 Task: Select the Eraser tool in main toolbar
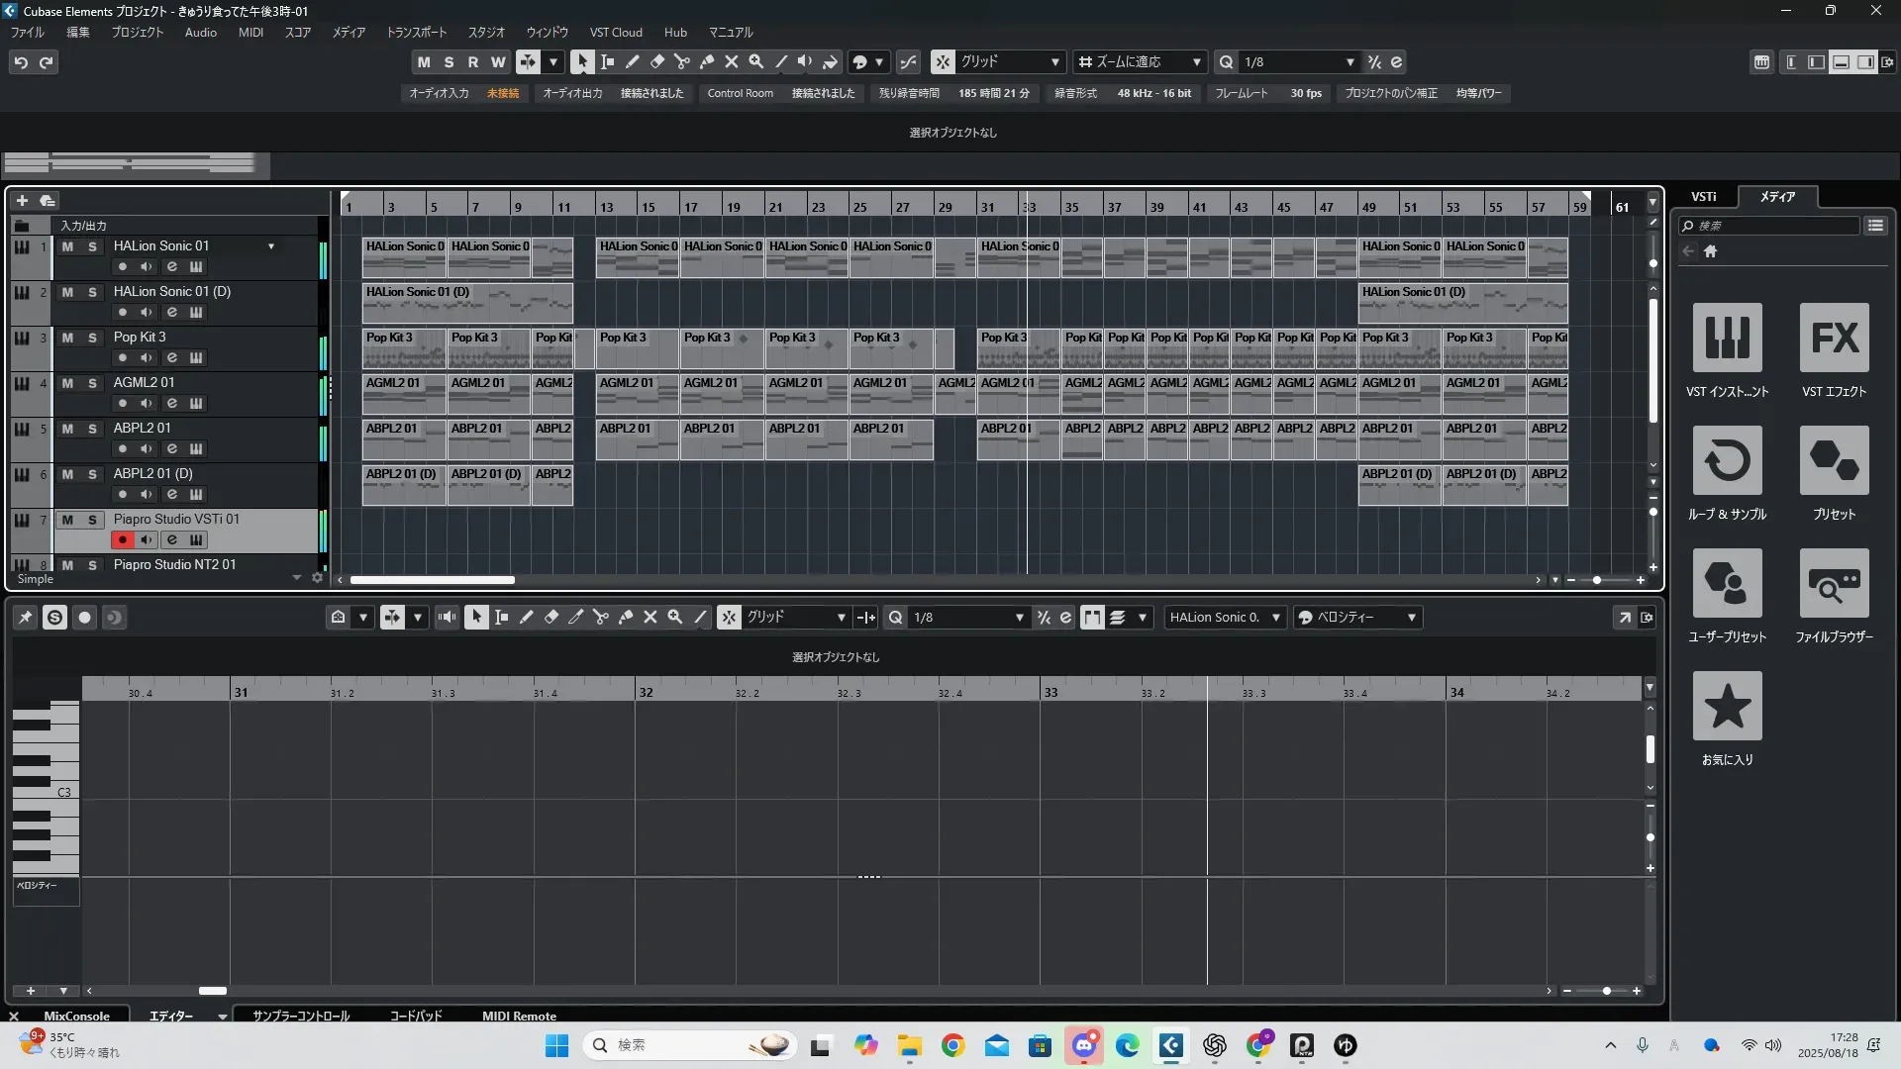coord(657,61)
